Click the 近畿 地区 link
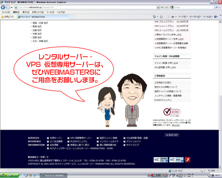222x178 pixels. 37,30
